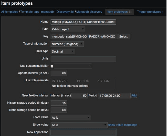This screenshot has height=136, width=167.
Task: Open the Show value dropdown
Action: coord(79,125)
